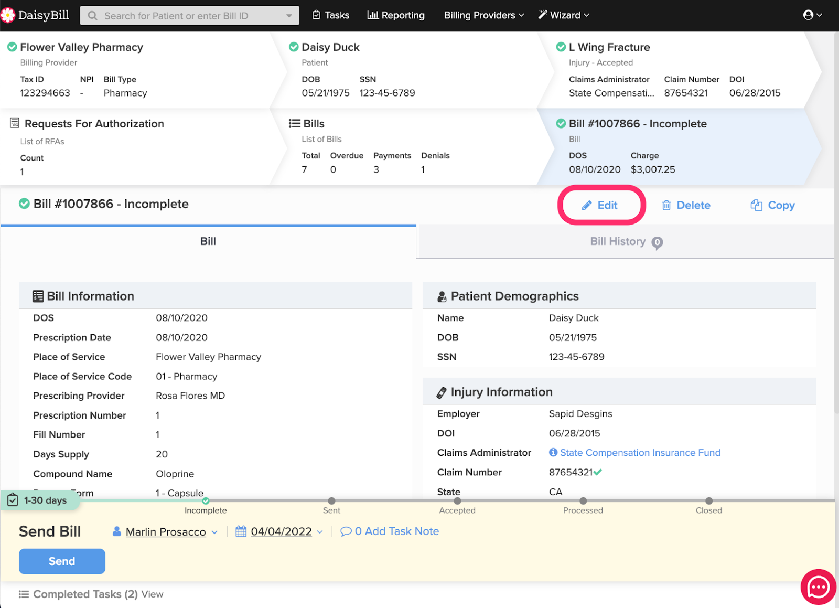The width and height of the screenshot is (839, 608).
Task: Click the Patient Demographics person icon
Action: [442, 297]
